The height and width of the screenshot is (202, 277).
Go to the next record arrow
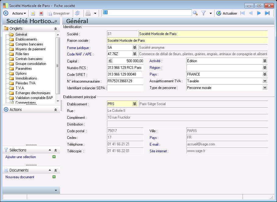tap(259, 13)
